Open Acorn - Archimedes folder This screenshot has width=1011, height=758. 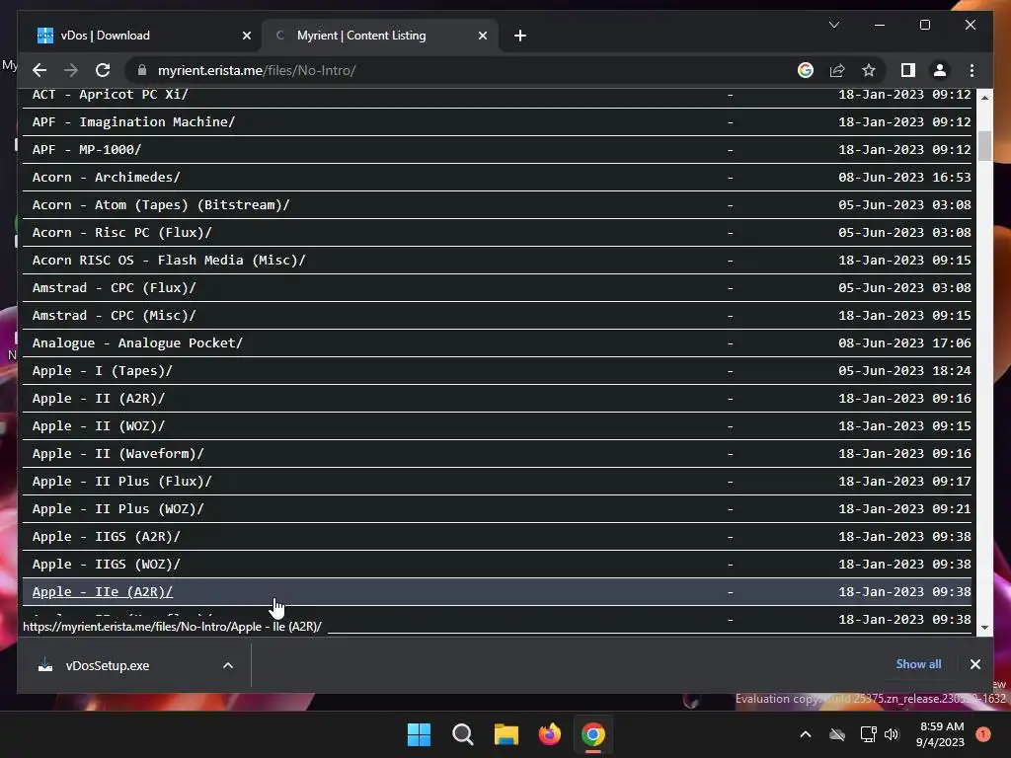pyautogui.click(x=107, y=178)
